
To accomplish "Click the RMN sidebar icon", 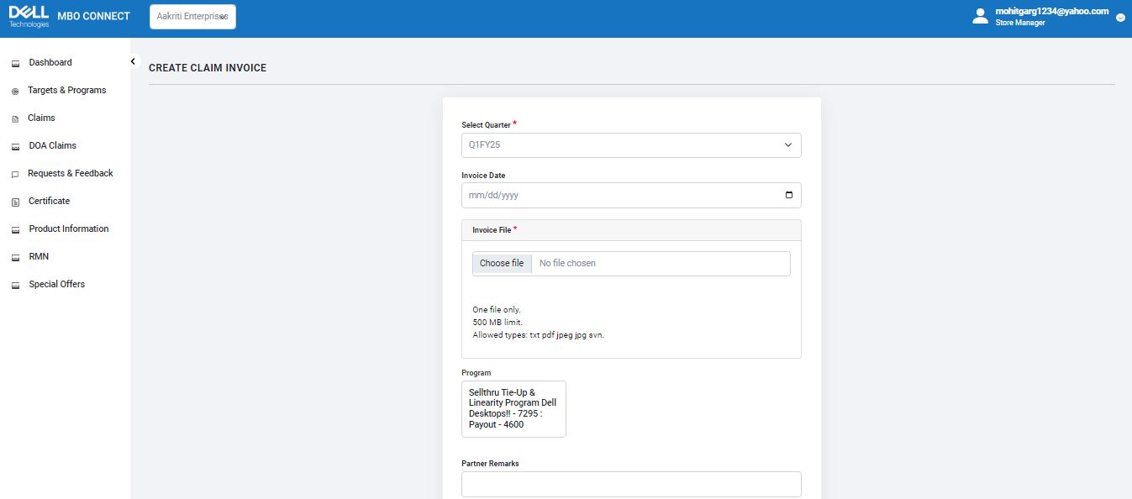I will click(14, 256).
